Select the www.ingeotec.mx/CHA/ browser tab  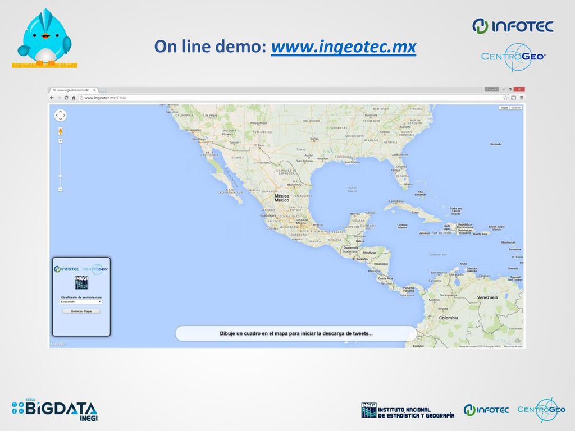(72, 90)
